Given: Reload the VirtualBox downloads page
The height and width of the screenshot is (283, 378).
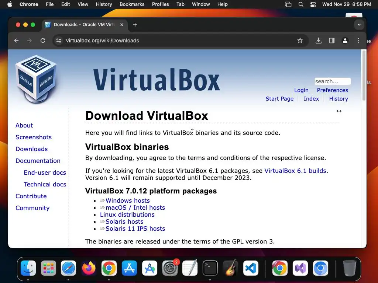Looking at the screenshot, I should point(43,41).
